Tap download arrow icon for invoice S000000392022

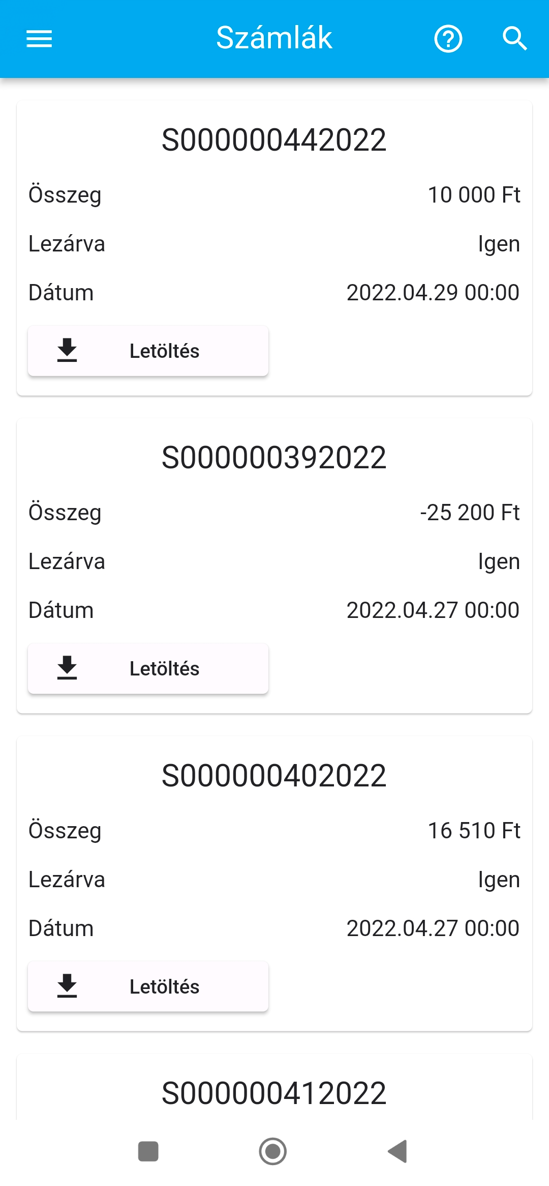pos(67,668)
